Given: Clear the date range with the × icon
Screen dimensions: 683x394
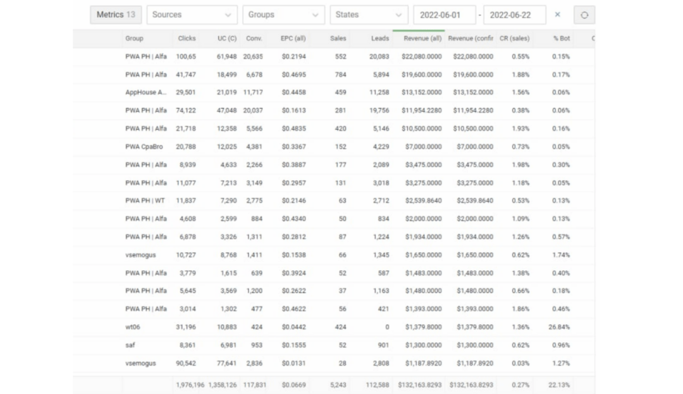Looking at the screenshot, I should [557, 15].
